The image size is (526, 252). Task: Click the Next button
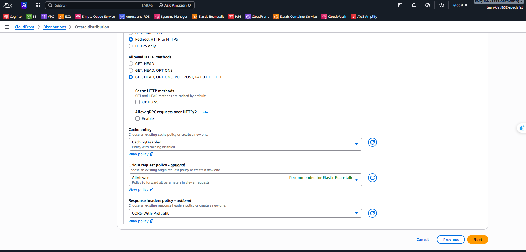click(x=477, y=240)
